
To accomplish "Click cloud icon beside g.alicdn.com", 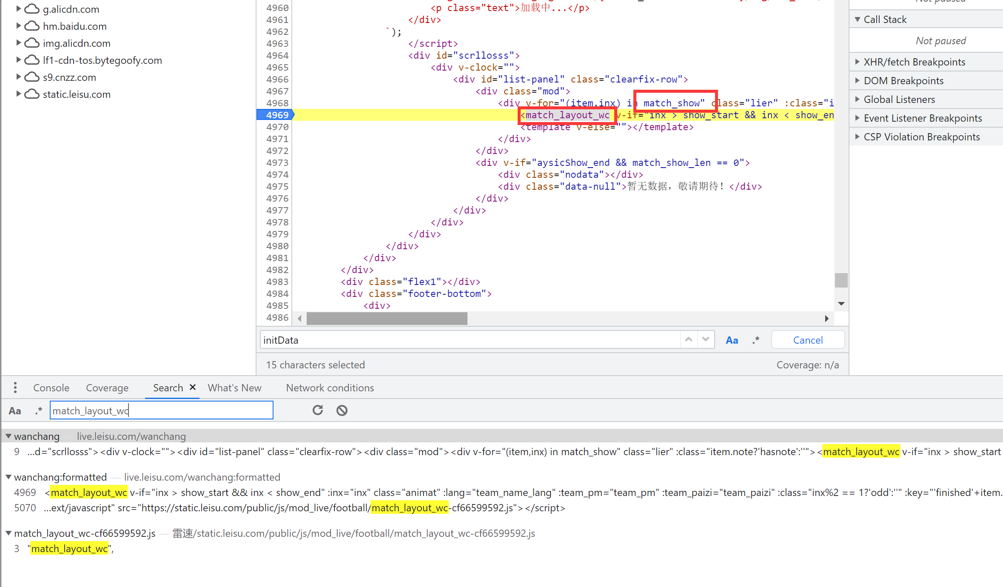I will pyautogui.click(x=32, y=9).
